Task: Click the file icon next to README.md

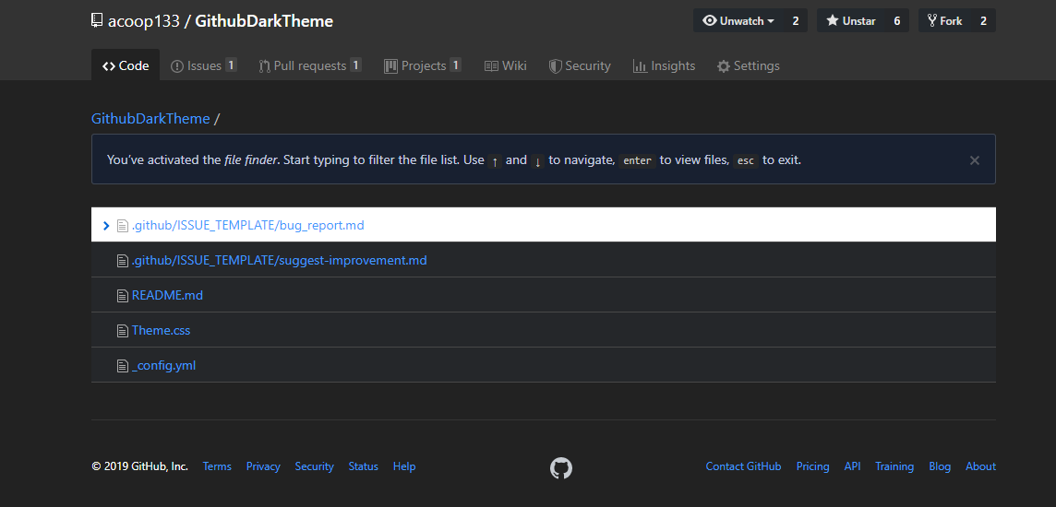Action: tap(123, 296)
